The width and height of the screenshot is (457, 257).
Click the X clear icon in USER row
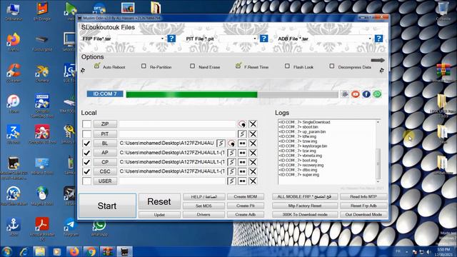point(253,181)
